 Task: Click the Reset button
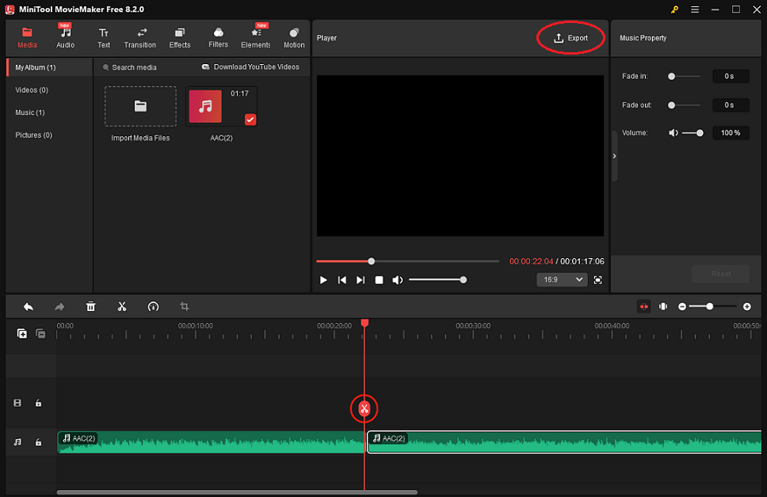pos(720,274)
